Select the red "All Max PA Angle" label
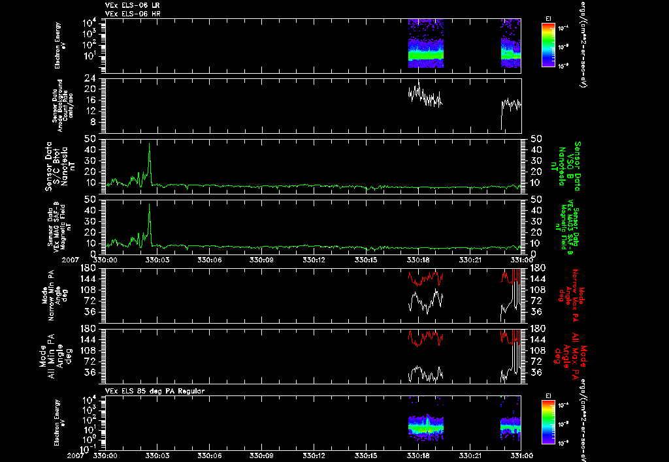The height and width of the screenshot is (462, 669). [571, 356]
